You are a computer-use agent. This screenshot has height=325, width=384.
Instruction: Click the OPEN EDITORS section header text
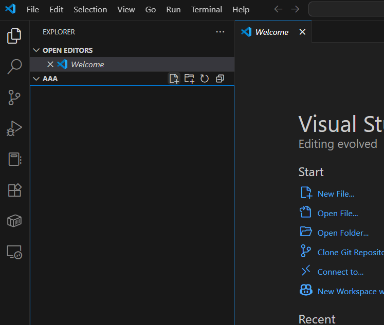click(x=67, y=50)
